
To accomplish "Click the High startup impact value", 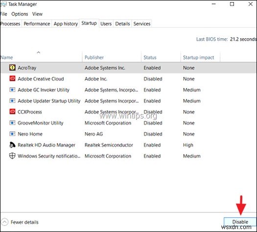I will 188,145.
